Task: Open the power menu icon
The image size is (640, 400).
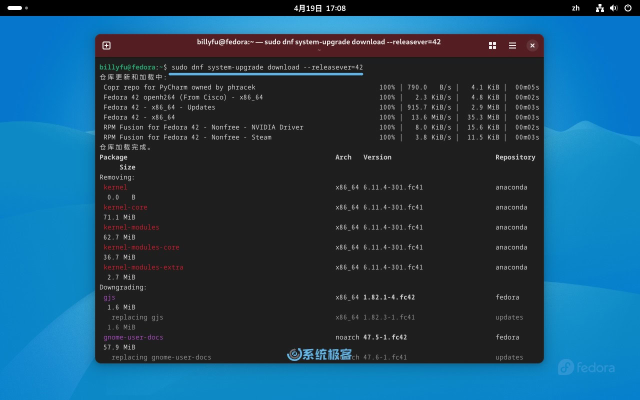Action: [628, 8]
